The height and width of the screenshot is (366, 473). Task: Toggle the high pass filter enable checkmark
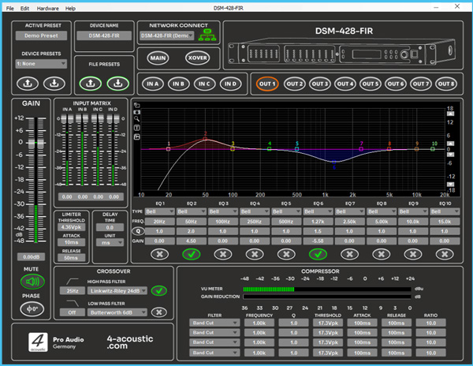[x=159, y=290]
